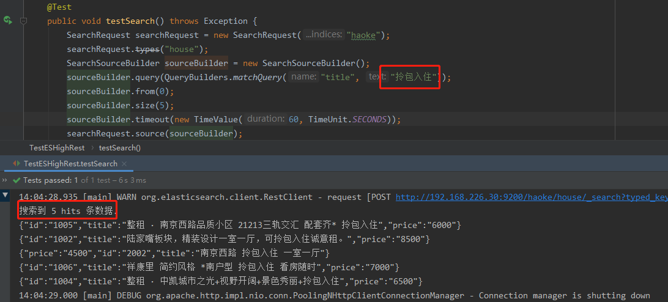Click the result line with id 2002
Screen dimensions: 668x302
click(x=174, y=253)
